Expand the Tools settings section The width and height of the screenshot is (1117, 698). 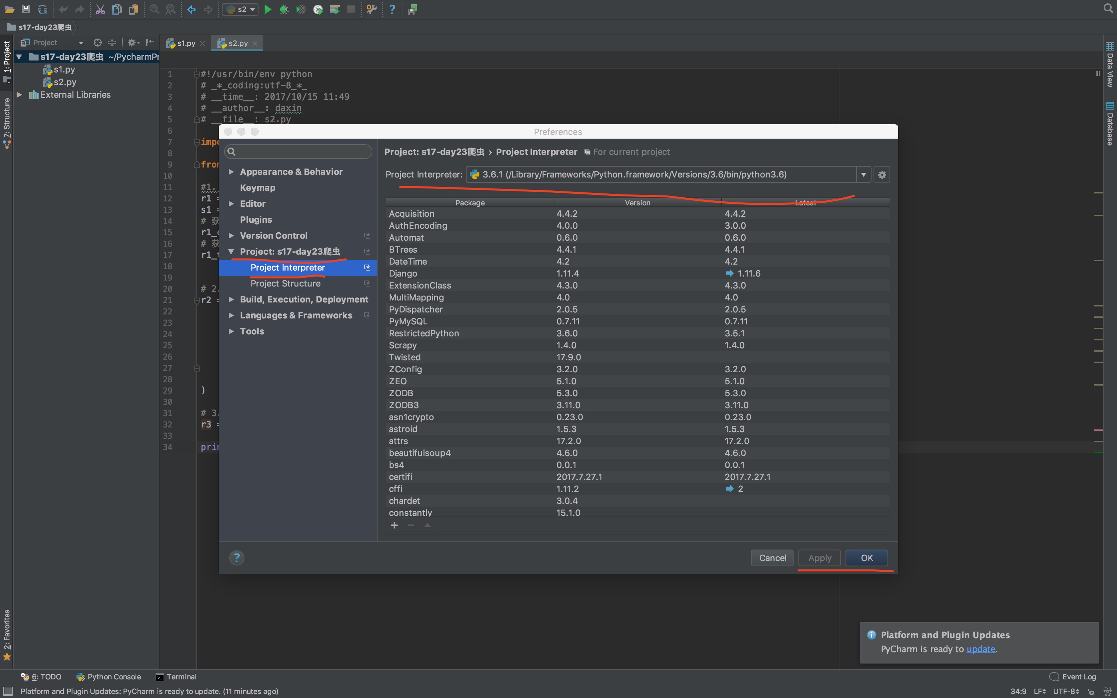point(231,331)
